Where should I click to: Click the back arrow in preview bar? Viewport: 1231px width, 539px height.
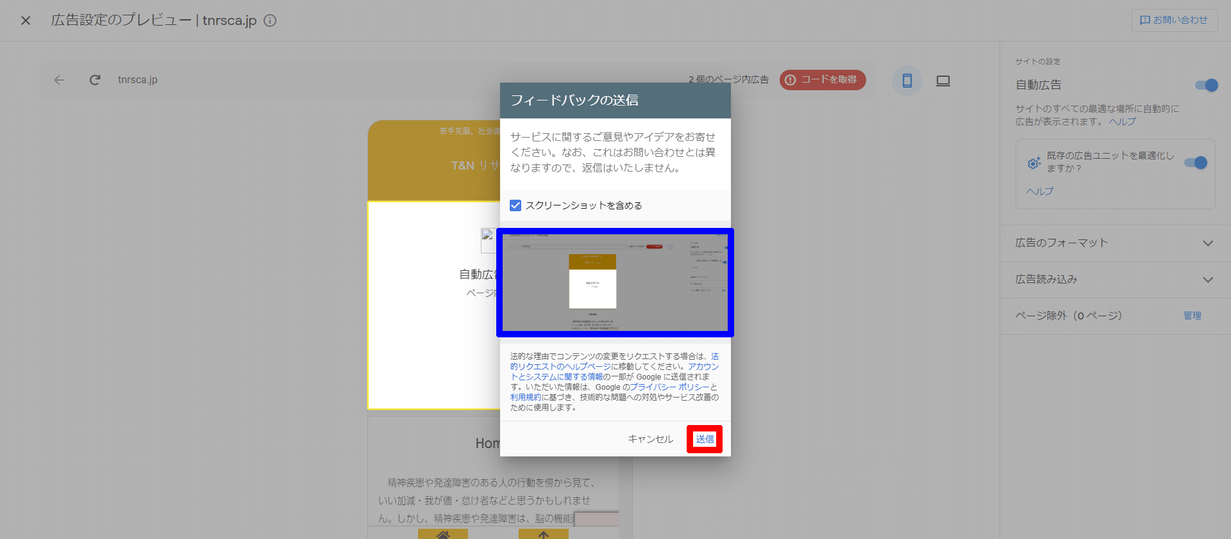pyautogui.click(x=60, y=80)
